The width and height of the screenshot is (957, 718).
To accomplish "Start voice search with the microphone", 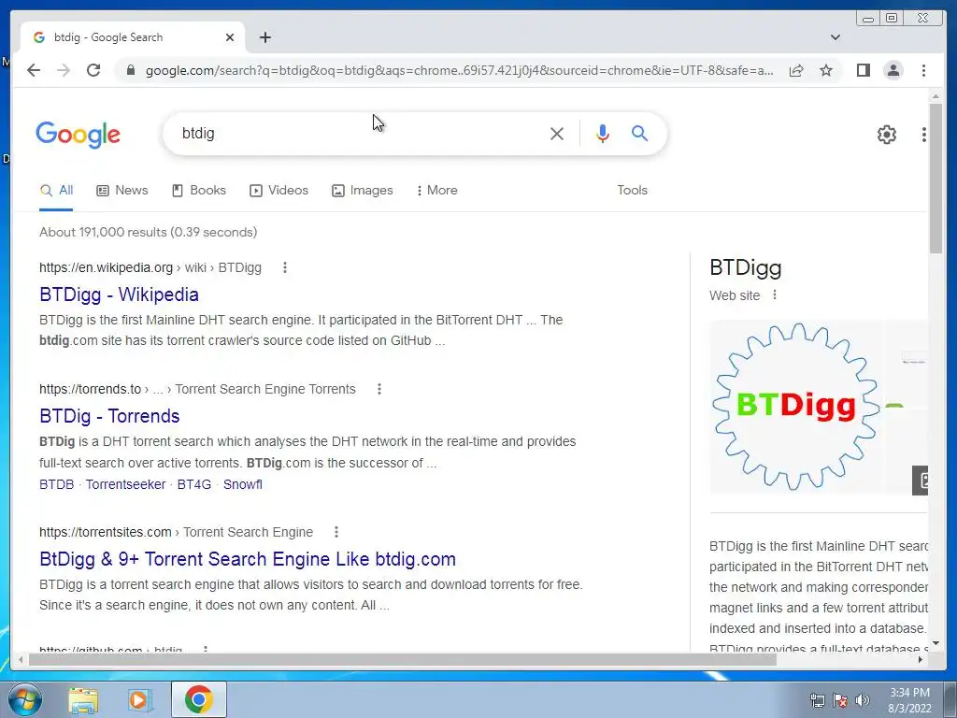I will (x=603, y=133).
